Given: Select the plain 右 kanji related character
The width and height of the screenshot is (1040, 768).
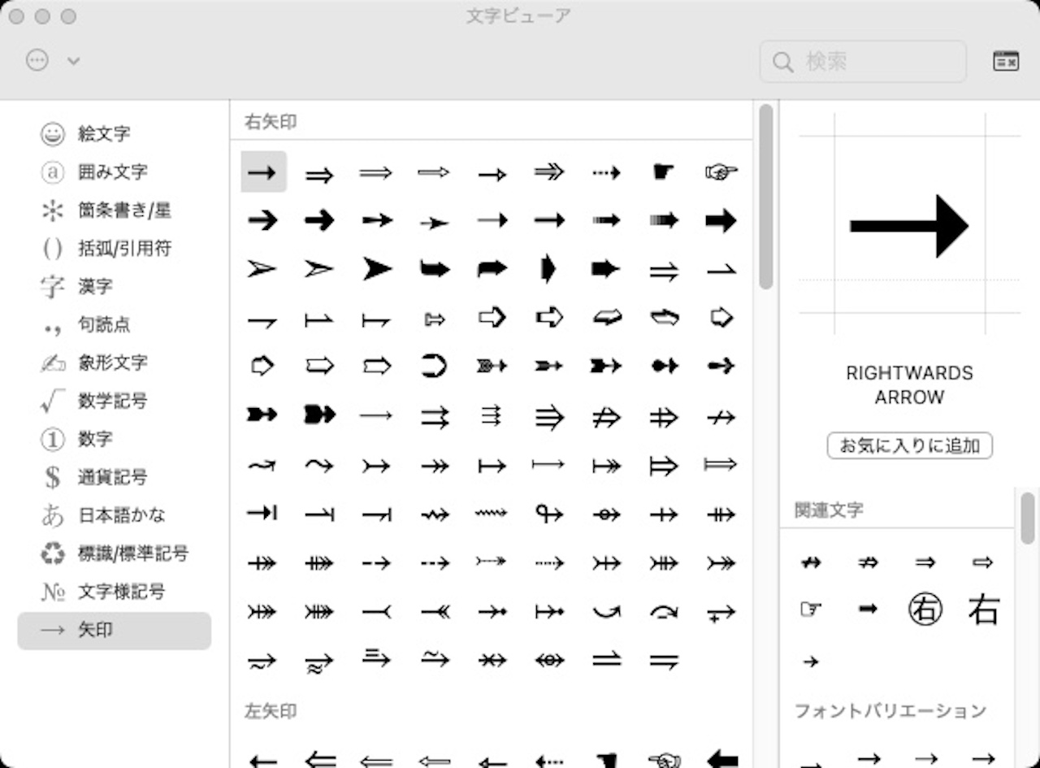Looking at the screenshot, I should click(983, 609).
